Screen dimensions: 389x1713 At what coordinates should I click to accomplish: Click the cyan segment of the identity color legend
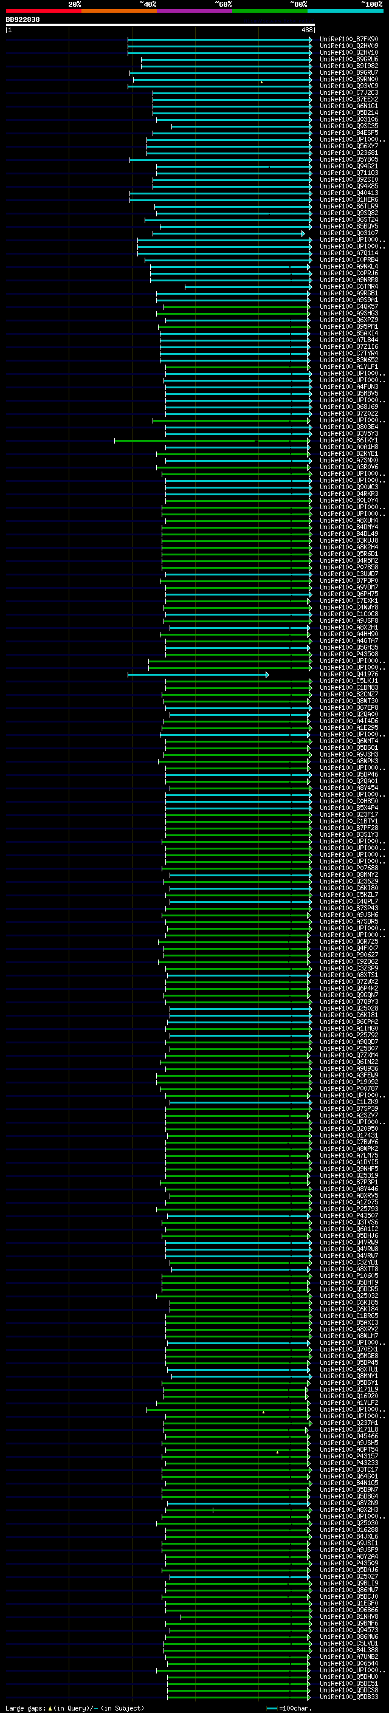346,11
